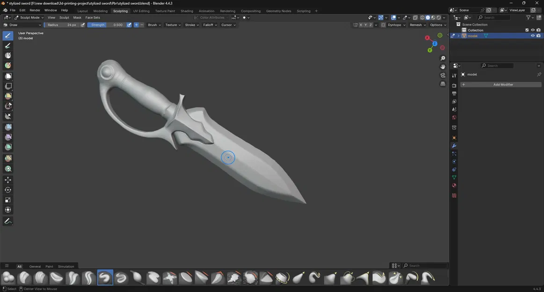The image size is (544, 292).
Task: Open the Object Data properties tab
Action: pos(454,177)
